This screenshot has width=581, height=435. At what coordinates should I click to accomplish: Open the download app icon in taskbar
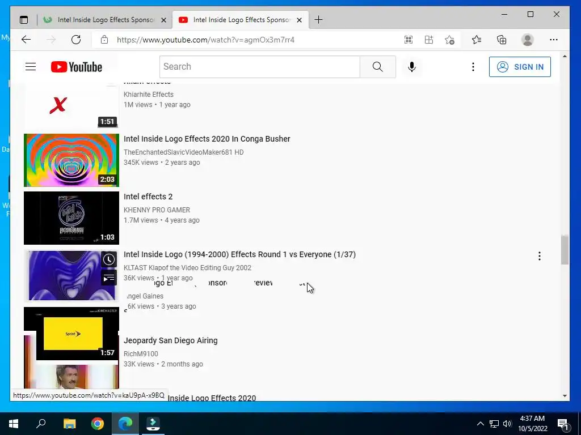(x=153, y=424)
